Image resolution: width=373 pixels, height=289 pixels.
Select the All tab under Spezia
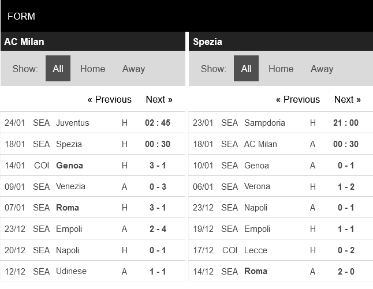[246, 69]
